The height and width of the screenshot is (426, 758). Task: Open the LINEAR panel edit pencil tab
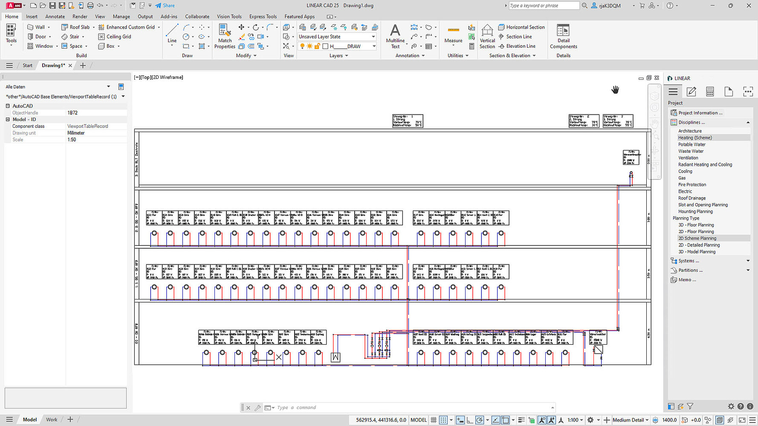[691, 92]
